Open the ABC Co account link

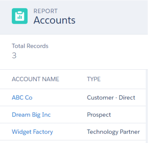pos(22,98)
